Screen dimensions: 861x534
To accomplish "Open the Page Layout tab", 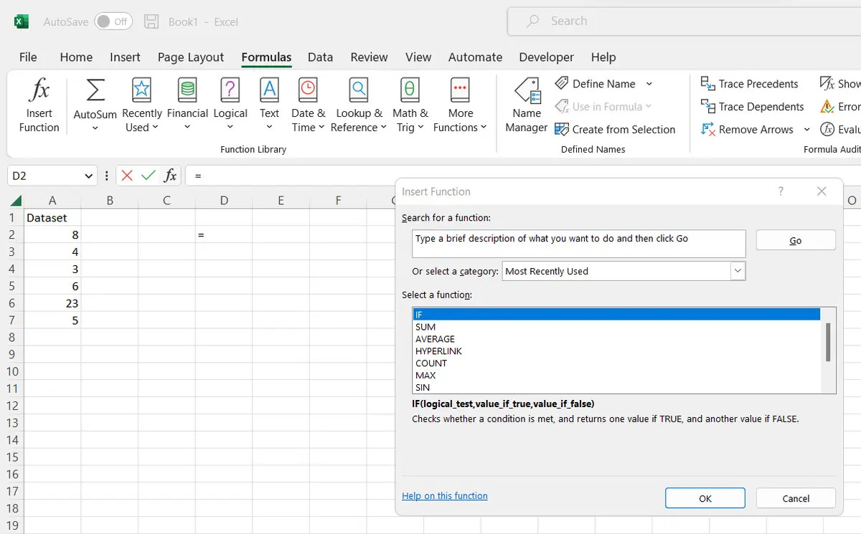I will (191, 57).
